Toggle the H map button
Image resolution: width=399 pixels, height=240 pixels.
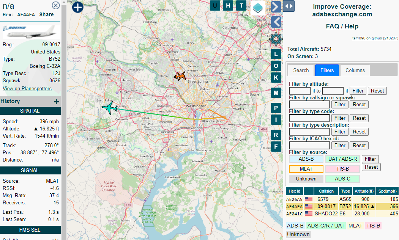click(228, 5)
